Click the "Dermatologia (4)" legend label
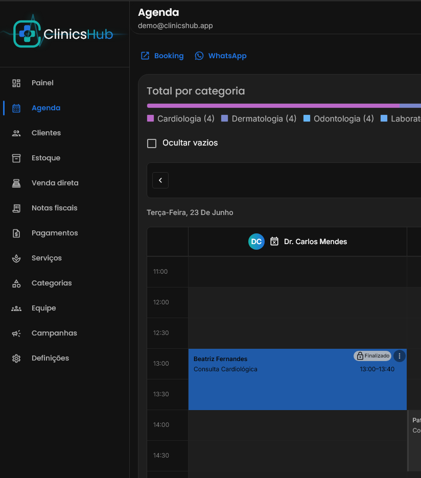The width and height of the screenshot is (421, 478). 264,118
